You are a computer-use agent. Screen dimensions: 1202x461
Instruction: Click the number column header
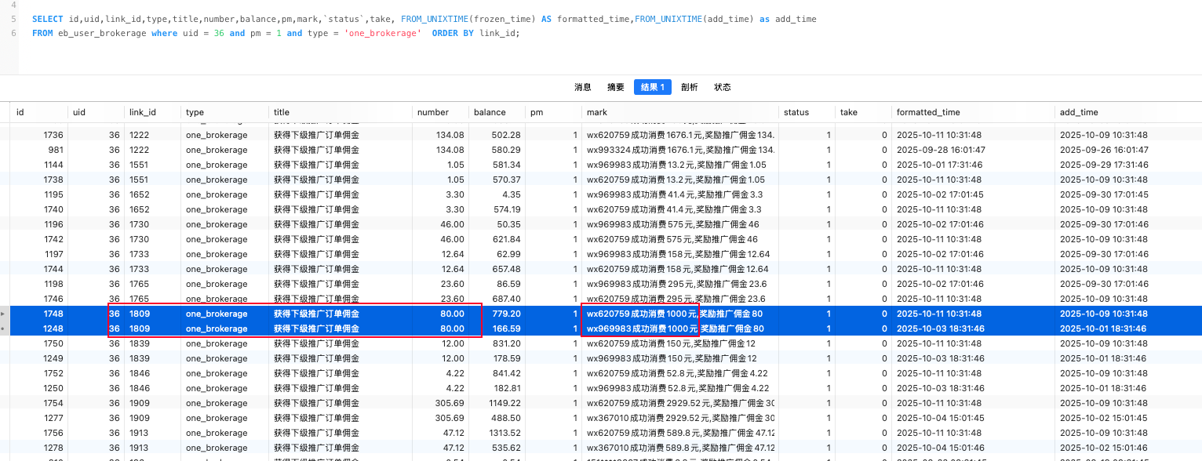432,112
